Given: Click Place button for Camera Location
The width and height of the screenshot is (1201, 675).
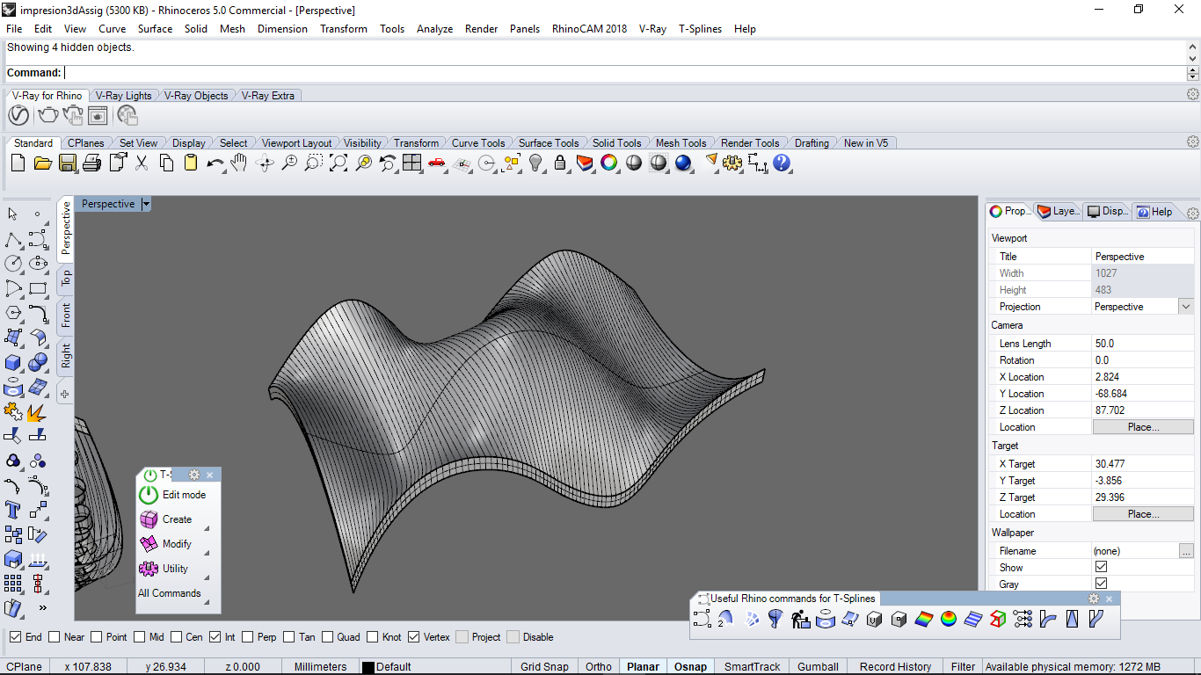Looking at the screenshot, I should (1143, 427).
